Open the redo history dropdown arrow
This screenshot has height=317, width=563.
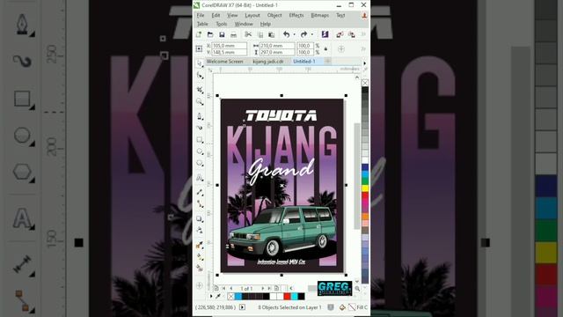312,34
